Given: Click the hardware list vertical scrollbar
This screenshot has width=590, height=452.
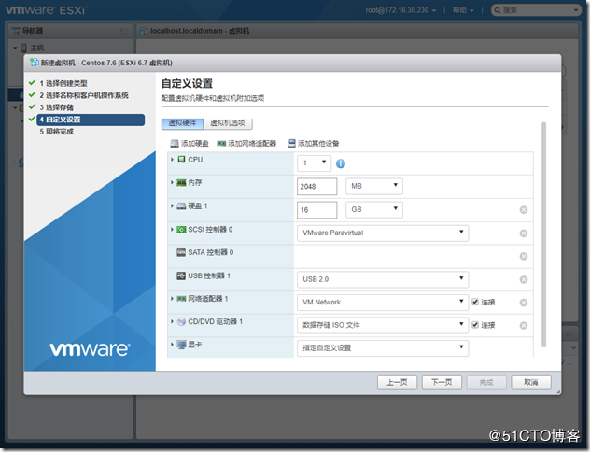Looking at the screenshot, I should 543,234.
